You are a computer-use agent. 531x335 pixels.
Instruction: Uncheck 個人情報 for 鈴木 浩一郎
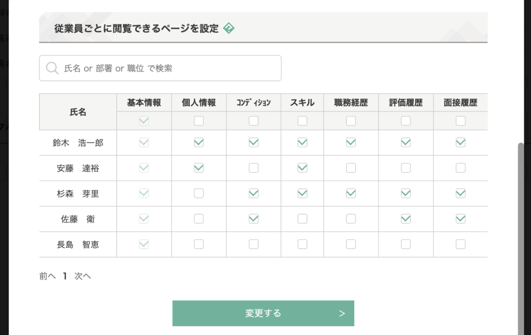tap(199, 143)
